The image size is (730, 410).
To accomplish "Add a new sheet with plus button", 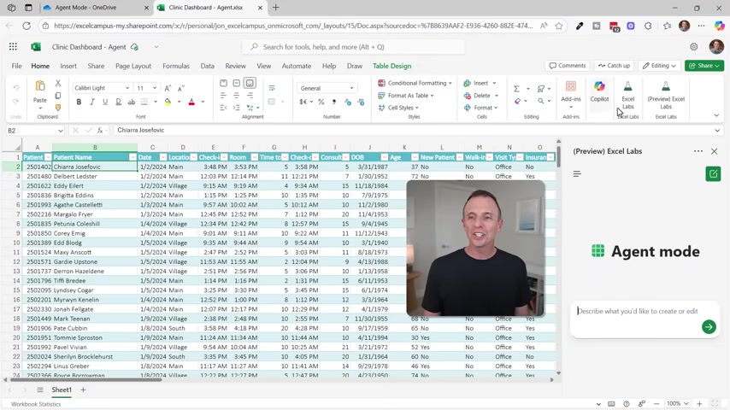I will (x=83, y=390).
